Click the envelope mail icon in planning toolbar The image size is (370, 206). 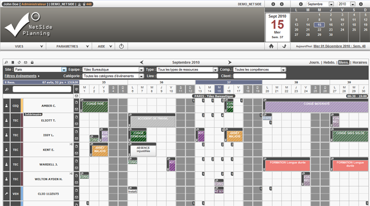click(26, 62)
